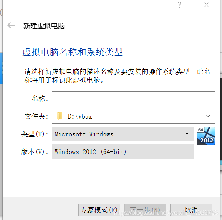Click the blue 虚拟电脑名称和系统类型 heading
The image size is (222, 220).
point(72,52)
